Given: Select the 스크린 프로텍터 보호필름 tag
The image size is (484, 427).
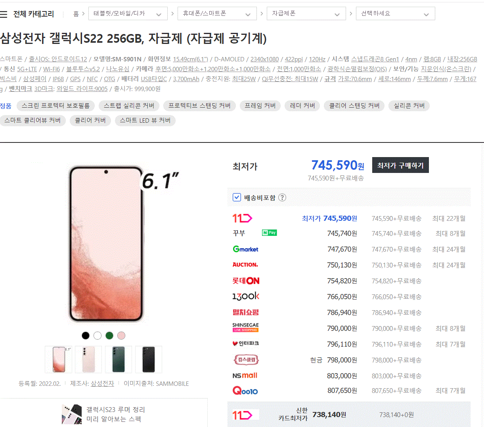Looking at the screenshot, I should point(56,106).
